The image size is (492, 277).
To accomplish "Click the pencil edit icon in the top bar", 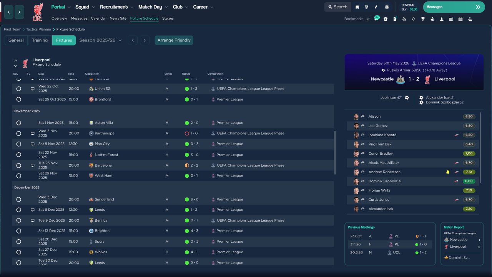I will click(376, 7).
